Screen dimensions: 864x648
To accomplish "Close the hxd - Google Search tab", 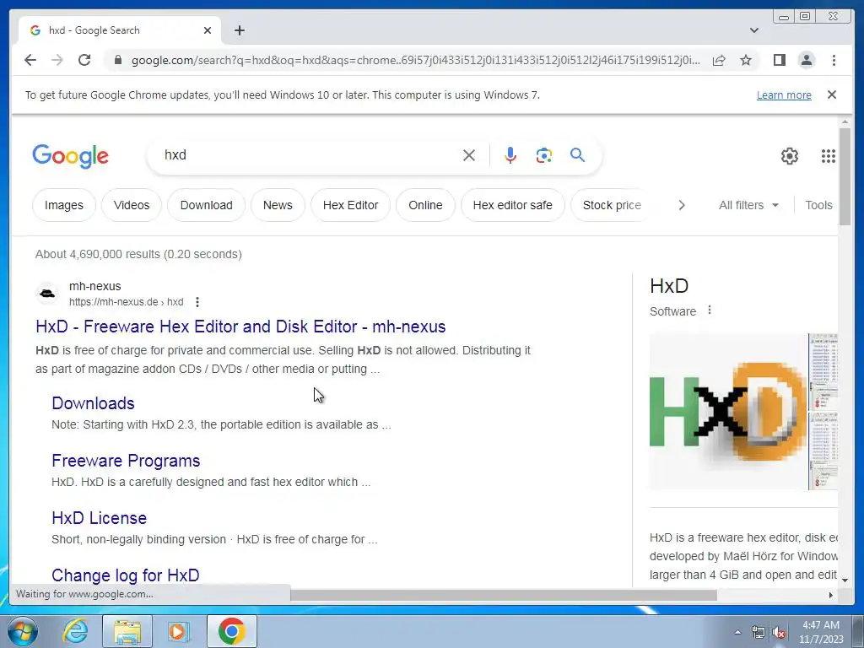I will point(208,30).
